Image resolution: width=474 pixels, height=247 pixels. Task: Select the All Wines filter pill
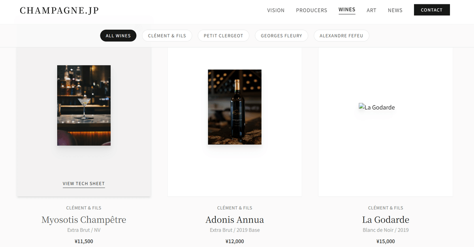point(118,36)
